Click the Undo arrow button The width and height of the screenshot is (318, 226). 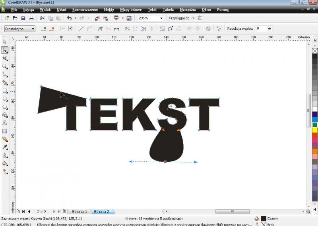click(69, 18)
